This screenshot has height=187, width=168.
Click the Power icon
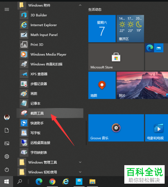tap(7, 170)
